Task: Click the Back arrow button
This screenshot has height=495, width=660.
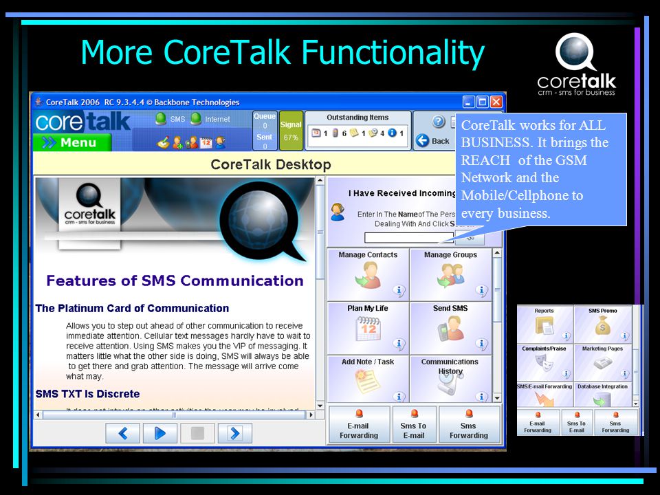Action: point(432,140)
